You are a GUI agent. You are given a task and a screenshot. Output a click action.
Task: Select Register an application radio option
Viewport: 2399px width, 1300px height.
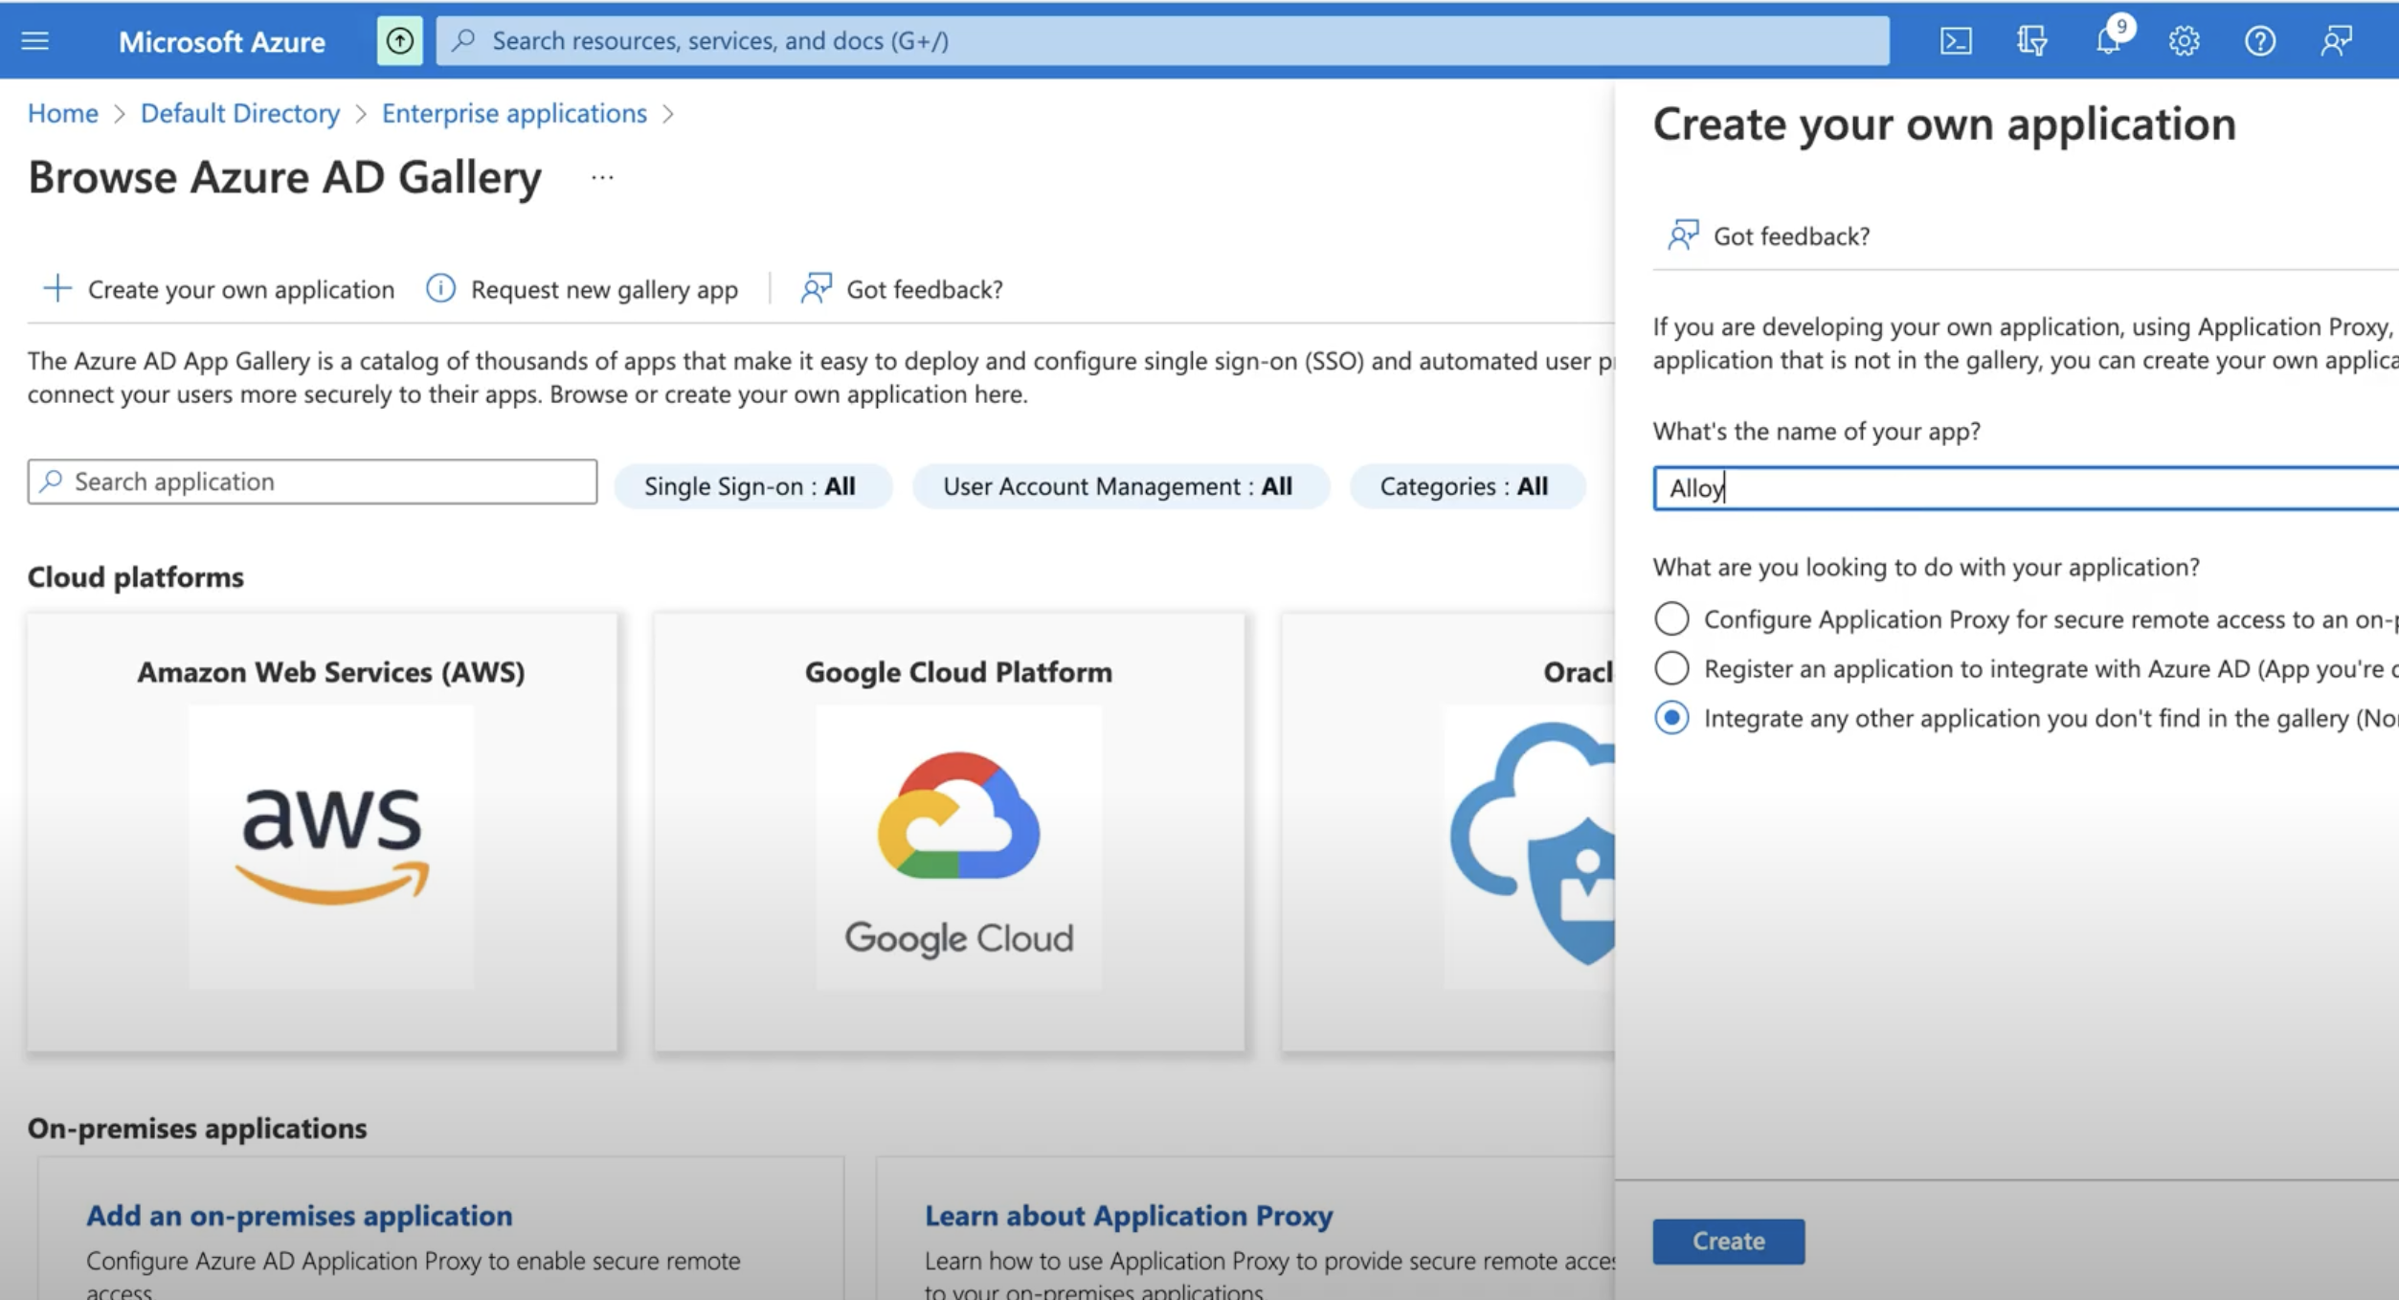[x=1671, y=668]
